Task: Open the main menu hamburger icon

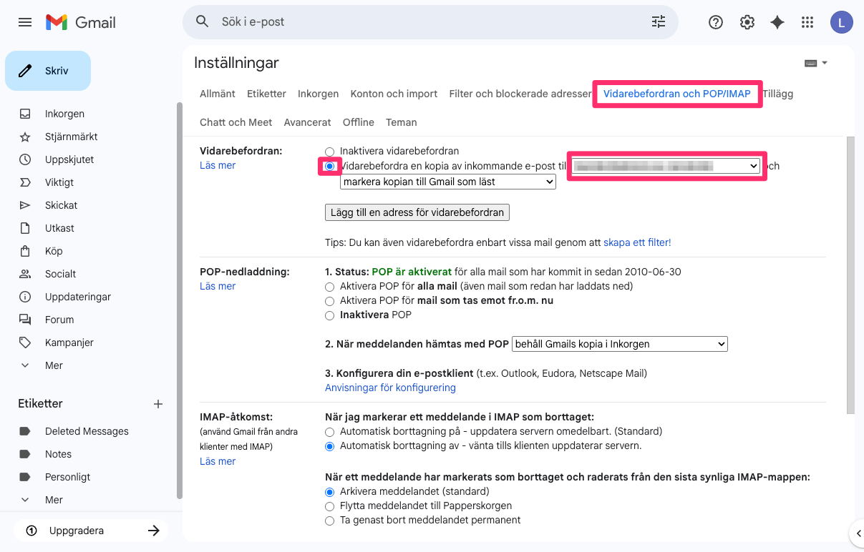Action: (x=25, y=22)
